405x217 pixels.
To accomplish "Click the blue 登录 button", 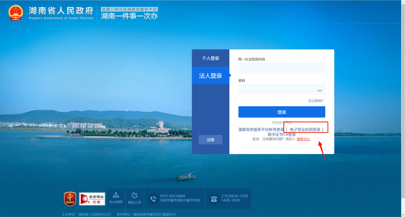I will coord(282,112).
